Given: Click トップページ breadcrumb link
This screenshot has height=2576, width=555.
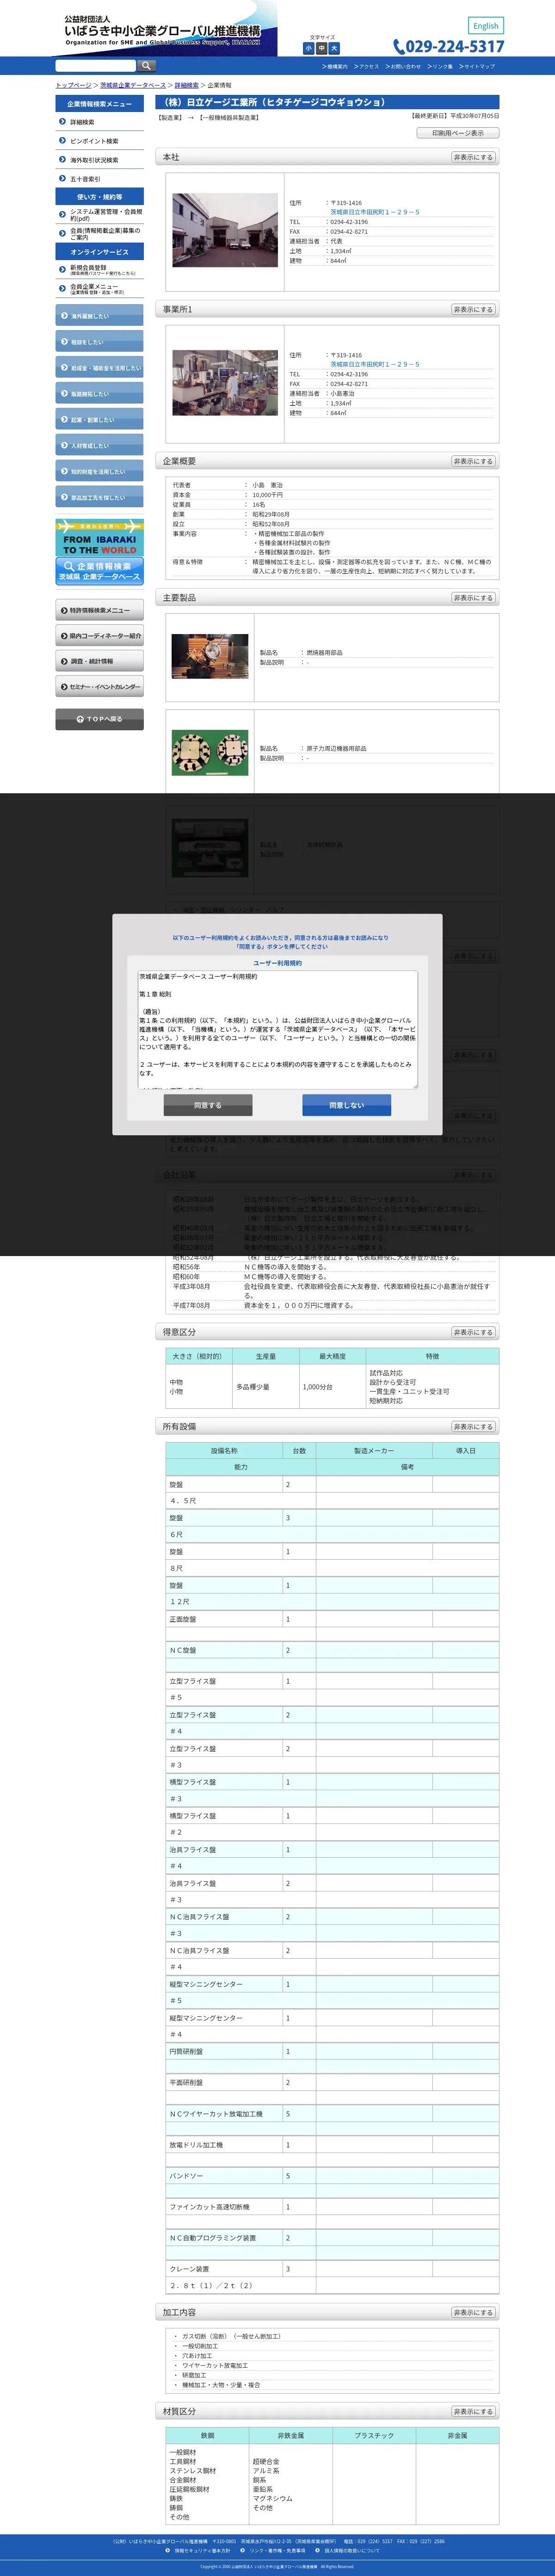Looking at the screenshot, I should (x=73, y=86).
